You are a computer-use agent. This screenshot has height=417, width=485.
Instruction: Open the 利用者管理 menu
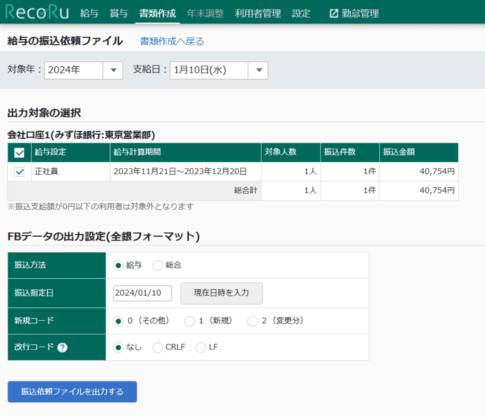(x=258, y=13)
